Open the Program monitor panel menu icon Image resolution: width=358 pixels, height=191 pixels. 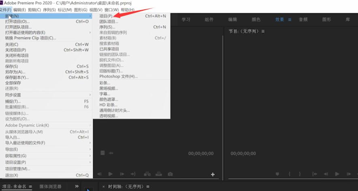pos(263,31)
